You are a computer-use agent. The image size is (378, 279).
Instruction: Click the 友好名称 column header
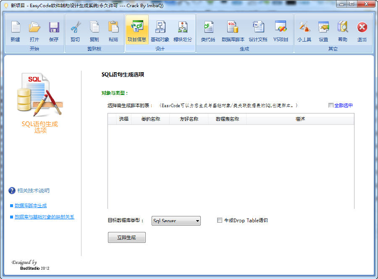point(189,119)
